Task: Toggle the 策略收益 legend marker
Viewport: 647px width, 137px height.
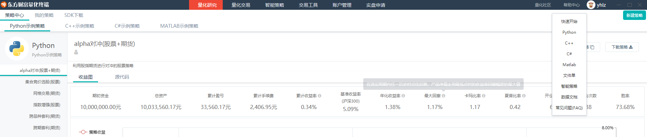Action: coord(83,132)
